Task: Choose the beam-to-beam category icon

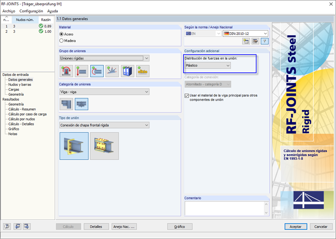Action: click(x=81, y=104)
